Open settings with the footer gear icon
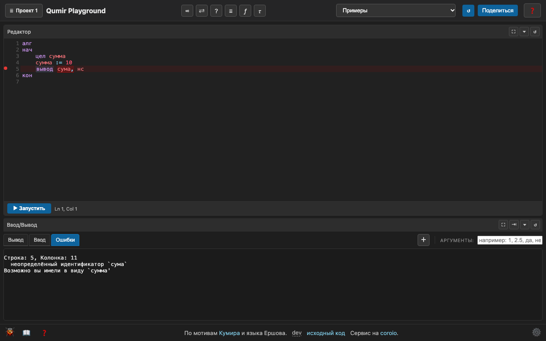The image size is (546, 341). click(x=536, y=332)
